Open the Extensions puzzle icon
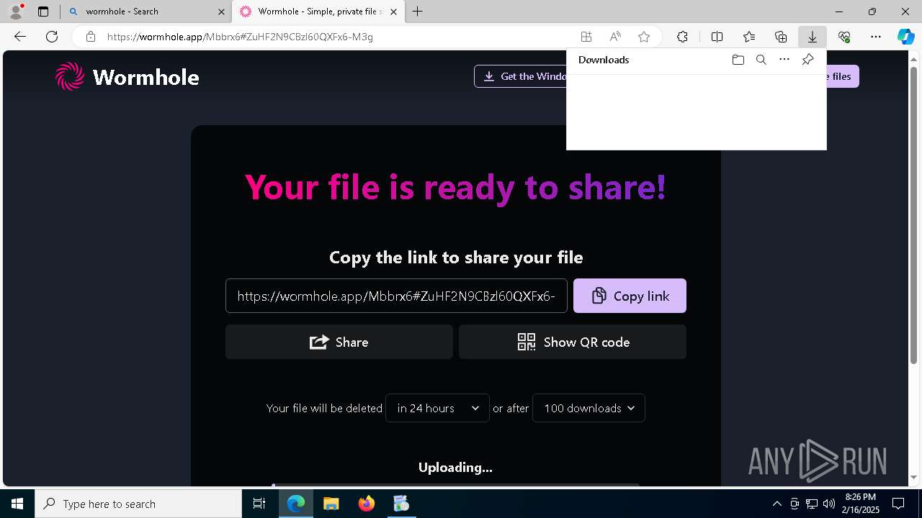922x518 pixels. 682,37
